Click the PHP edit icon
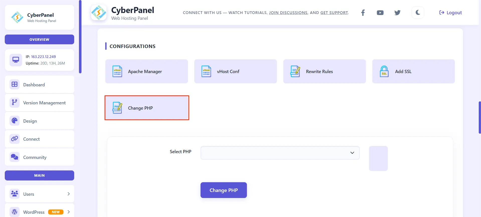 (117, 108)
